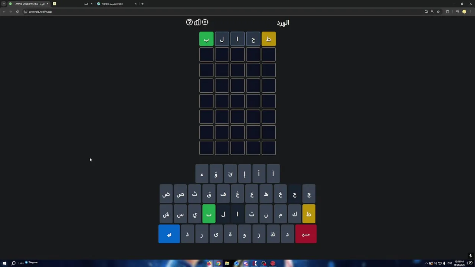Expand the tab search dropdown
475x267 pixels.
click(x=4, y=4)
